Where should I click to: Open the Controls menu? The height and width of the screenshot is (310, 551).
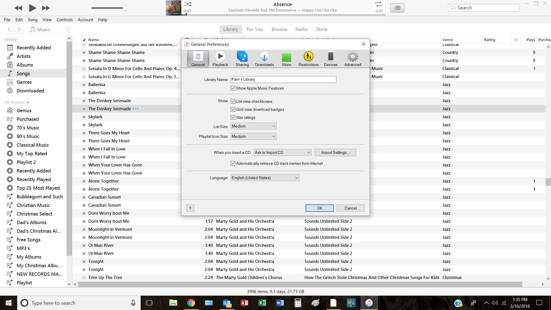point(65,20)
